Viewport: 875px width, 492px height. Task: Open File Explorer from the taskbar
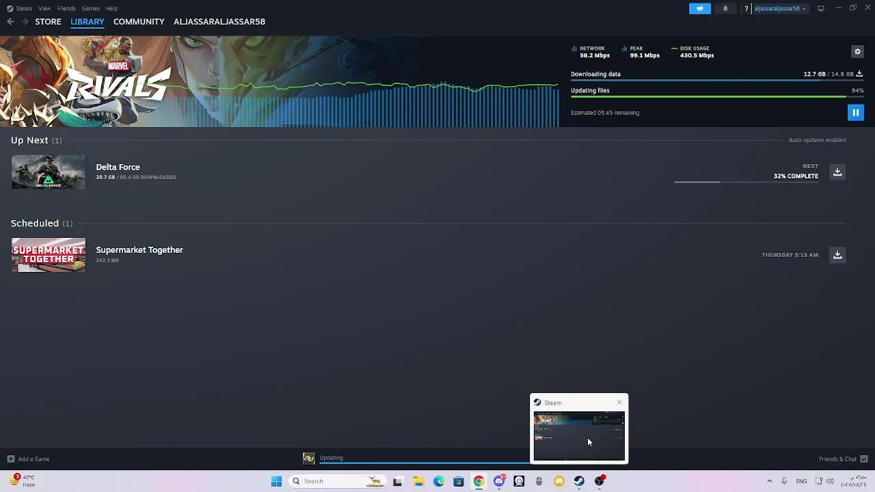[418, 481]
